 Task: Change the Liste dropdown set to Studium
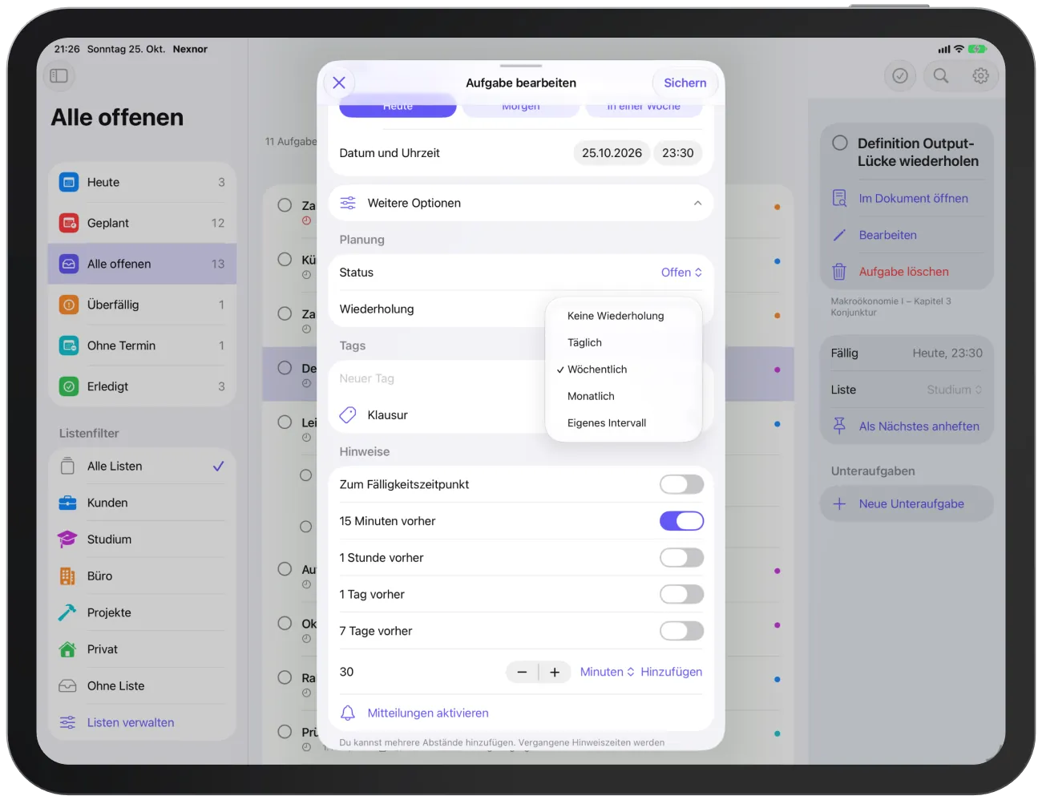click(x=954, y=390)
